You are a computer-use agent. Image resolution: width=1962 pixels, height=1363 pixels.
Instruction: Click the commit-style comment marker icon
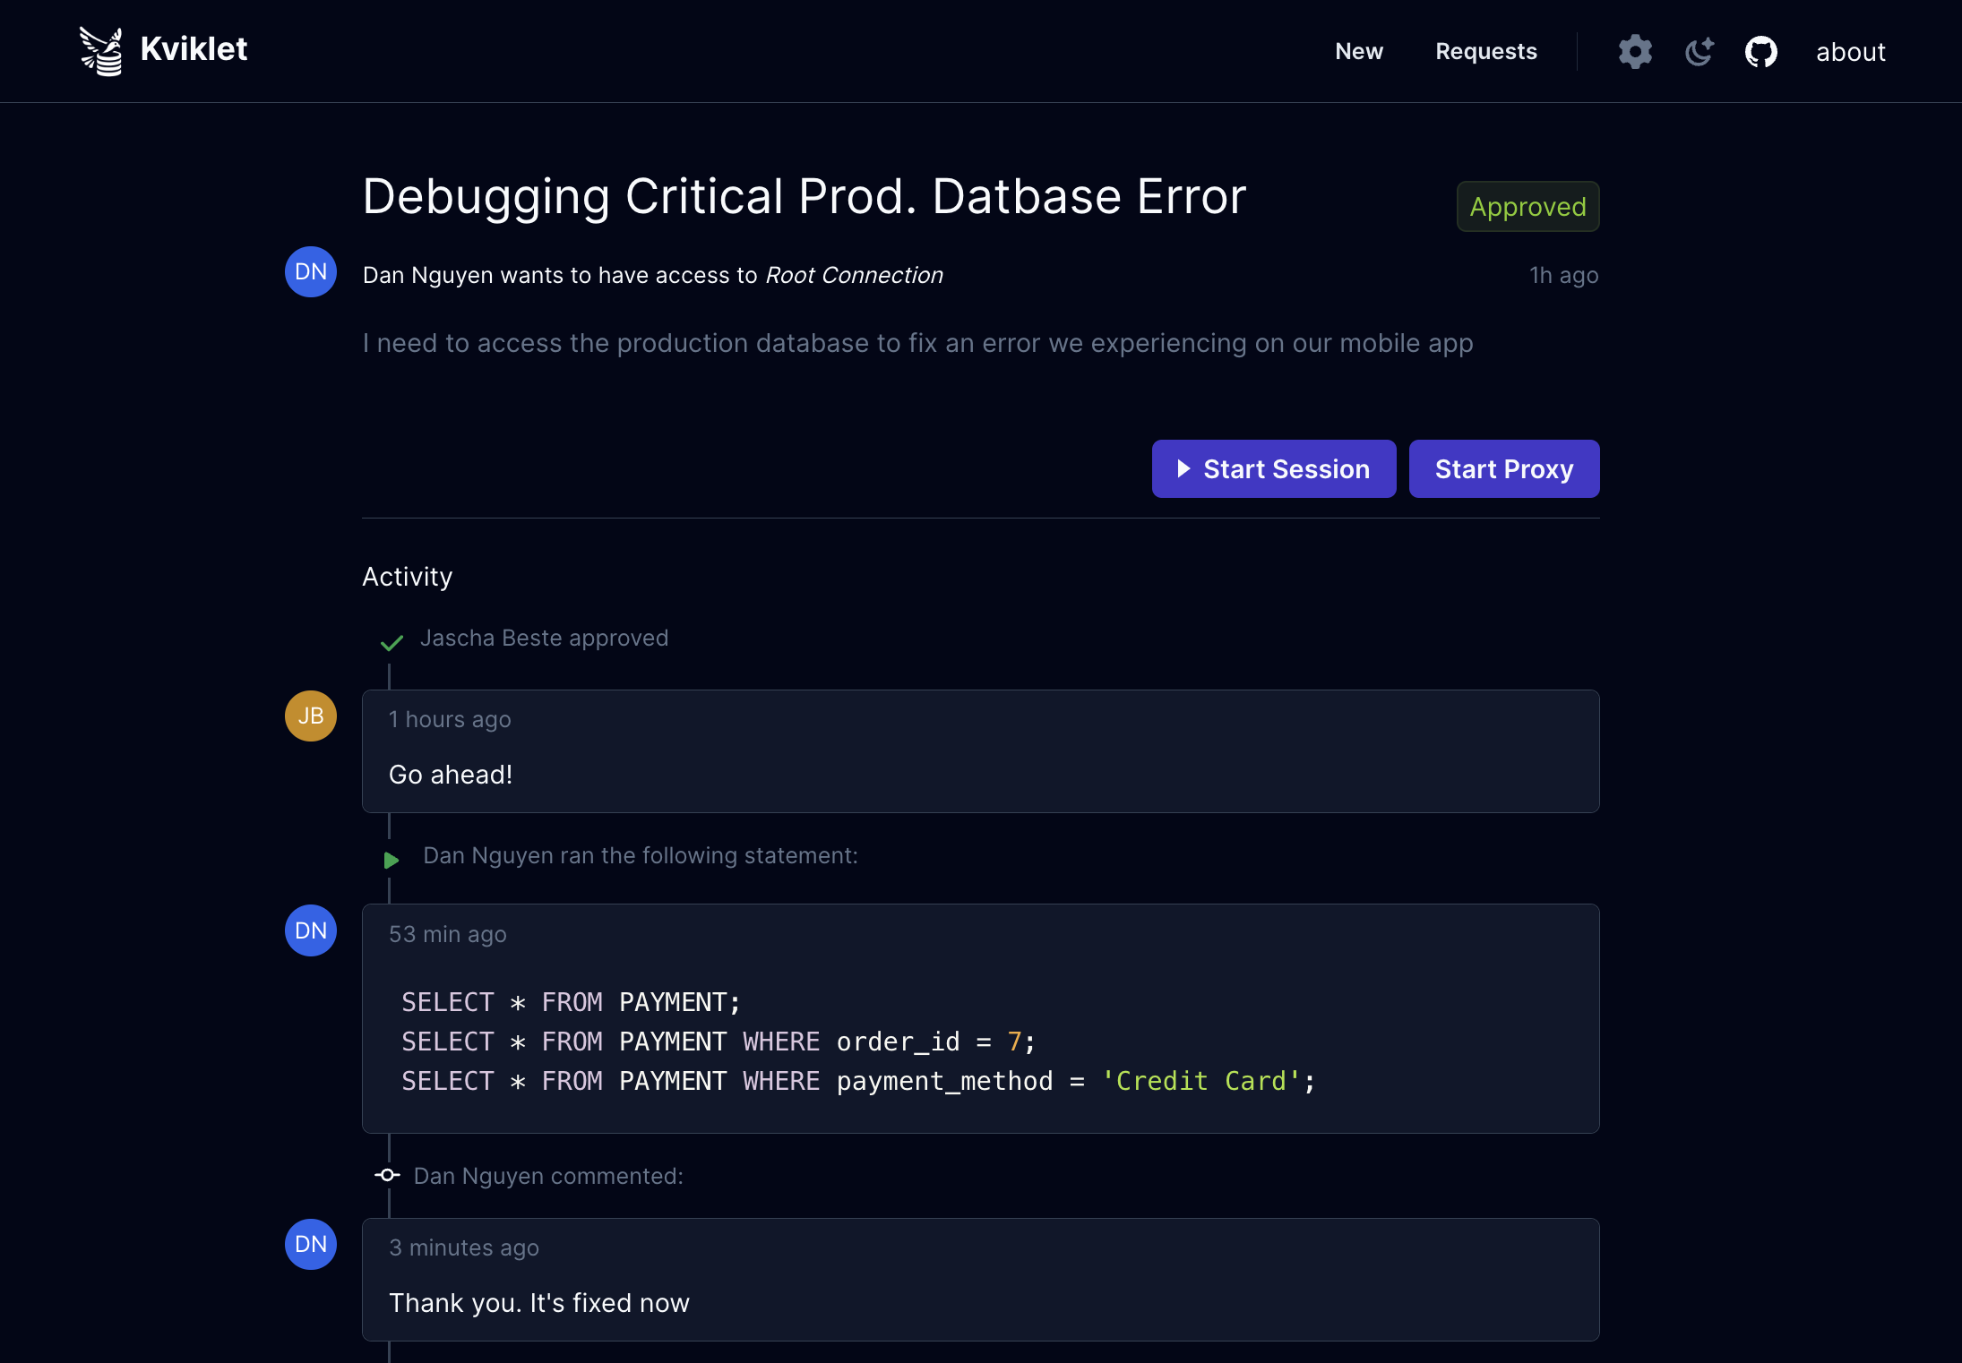tap(387, 1175)
